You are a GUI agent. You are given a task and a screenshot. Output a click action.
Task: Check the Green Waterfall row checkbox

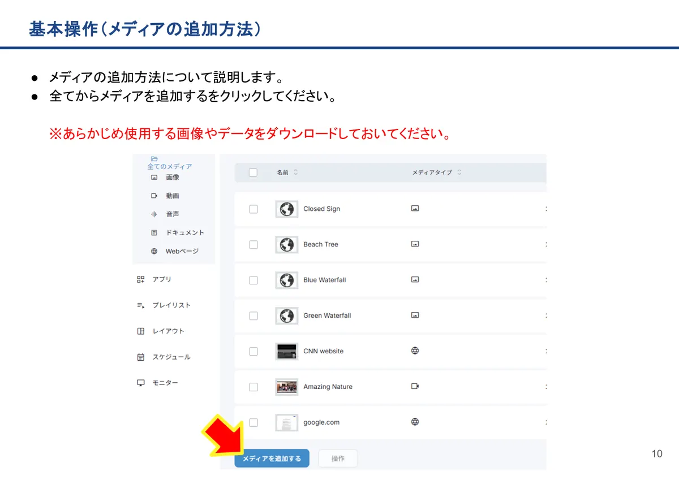coord(253,316)
